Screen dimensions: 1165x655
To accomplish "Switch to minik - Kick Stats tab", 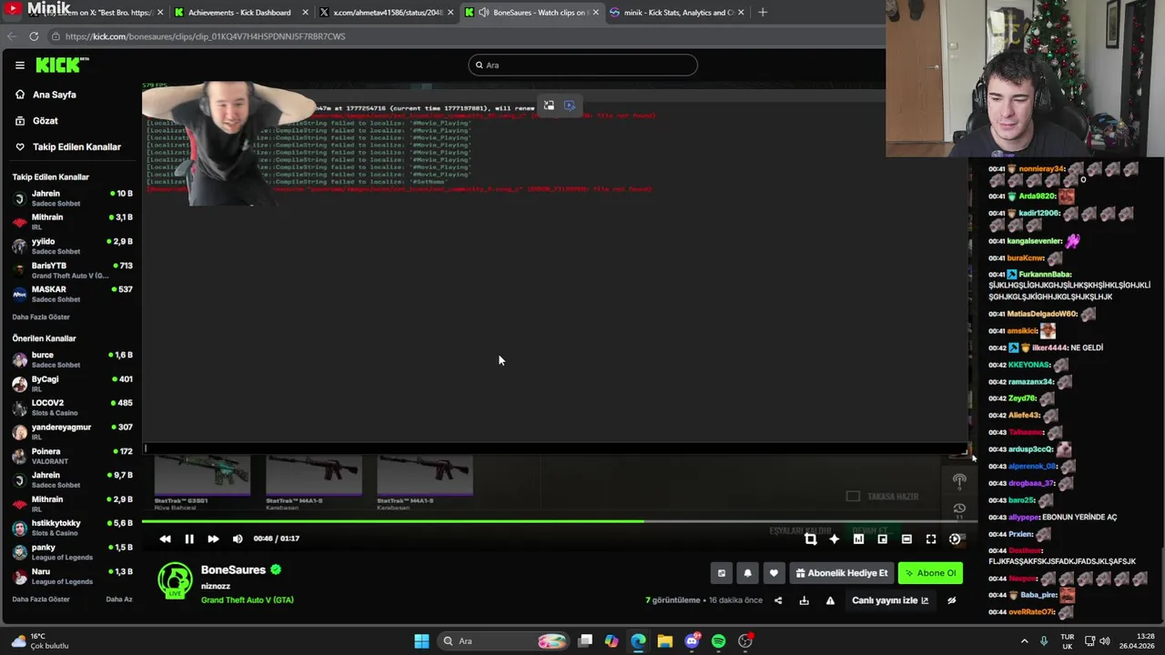I will point(677,12).
